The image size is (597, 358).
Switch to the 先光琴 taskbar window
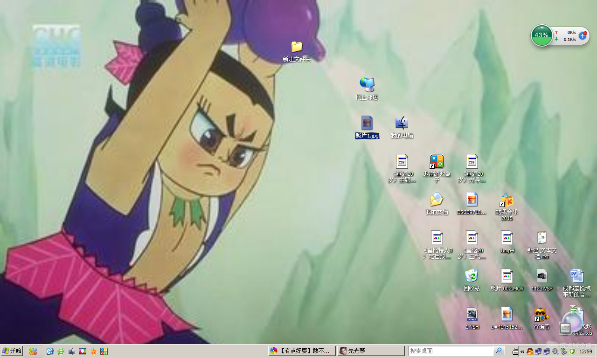point(371,351)
